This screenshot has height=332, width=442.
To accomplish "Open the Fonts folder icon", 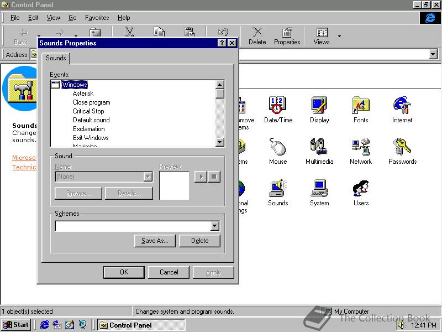I will point(361,109).
